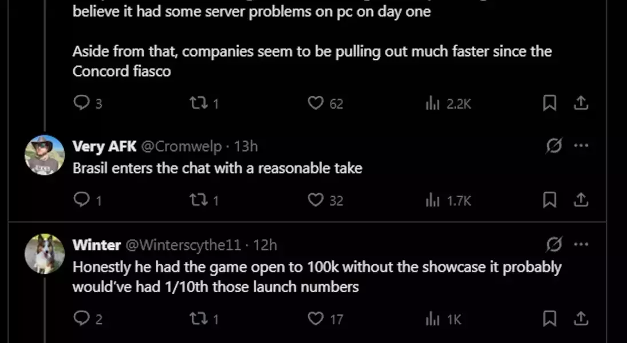Like Winter's post with 17 likes
627x343 pixels.
click(316, 318)
